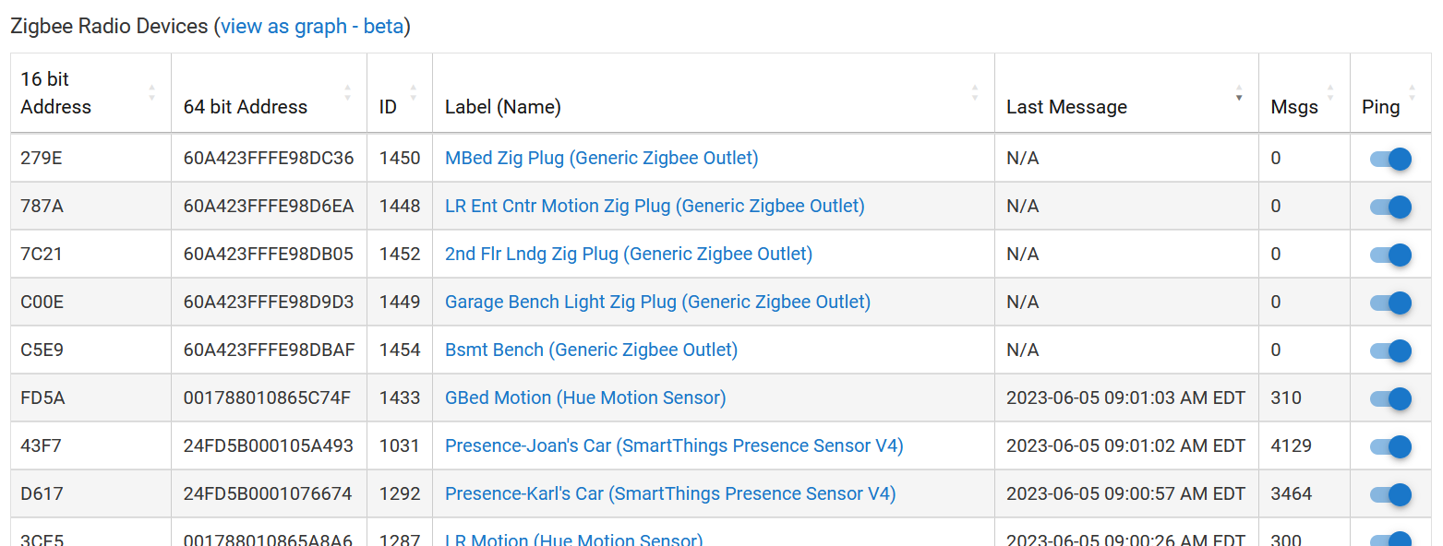Open the LR Motion Hue sensor device
1443x546 pixels.
[573, 540]
